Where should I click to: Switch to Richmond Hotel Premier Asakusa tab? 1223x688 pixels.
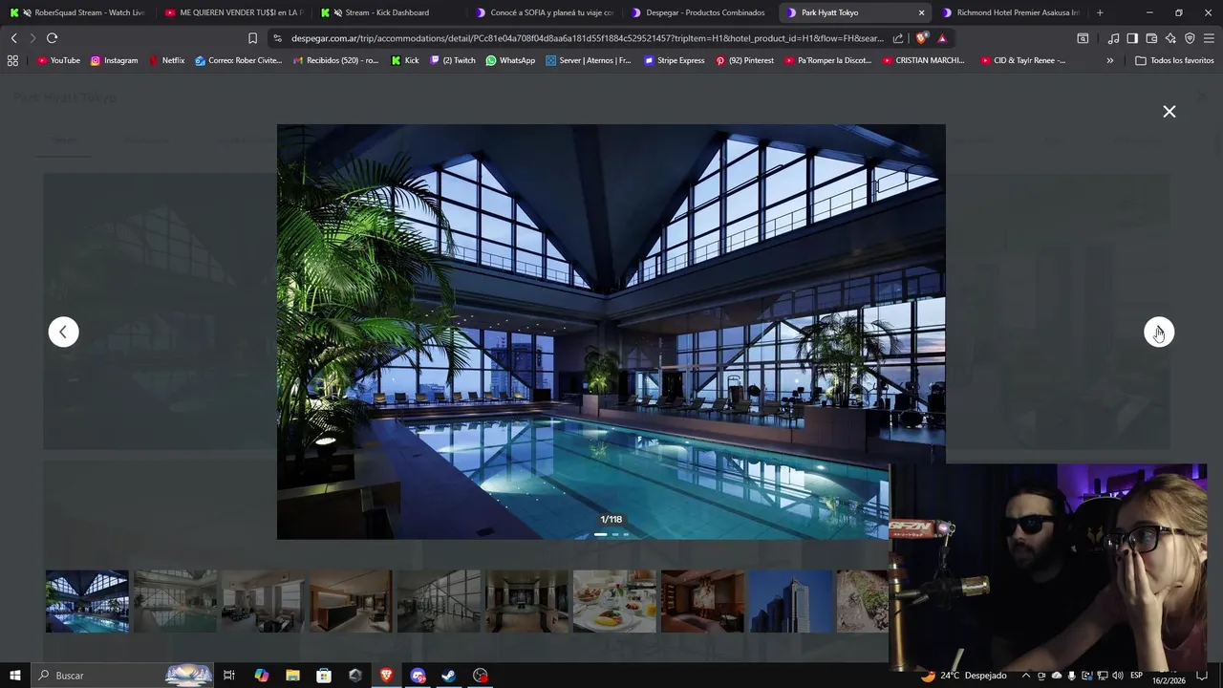pyautogui.click(x=1011, y=12)
